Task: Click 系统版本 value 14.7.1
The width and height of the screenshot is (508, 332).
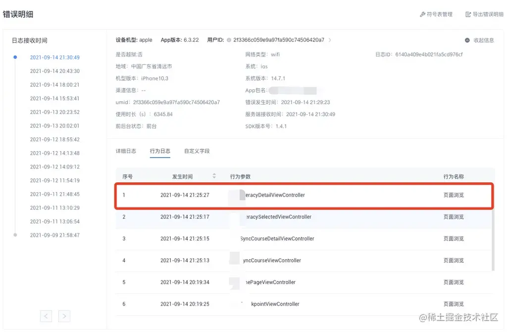Action: coord(278,78)
